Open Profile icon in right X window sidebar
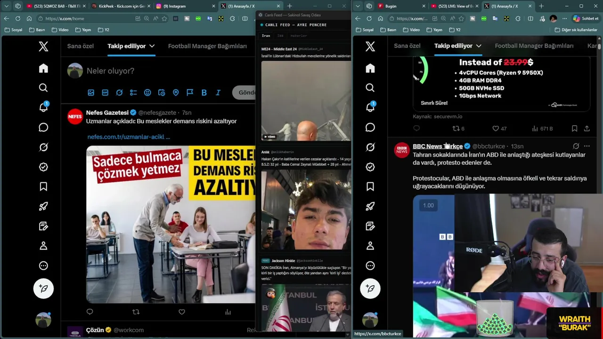Screen dimensions: 603x339 [370, 246]
